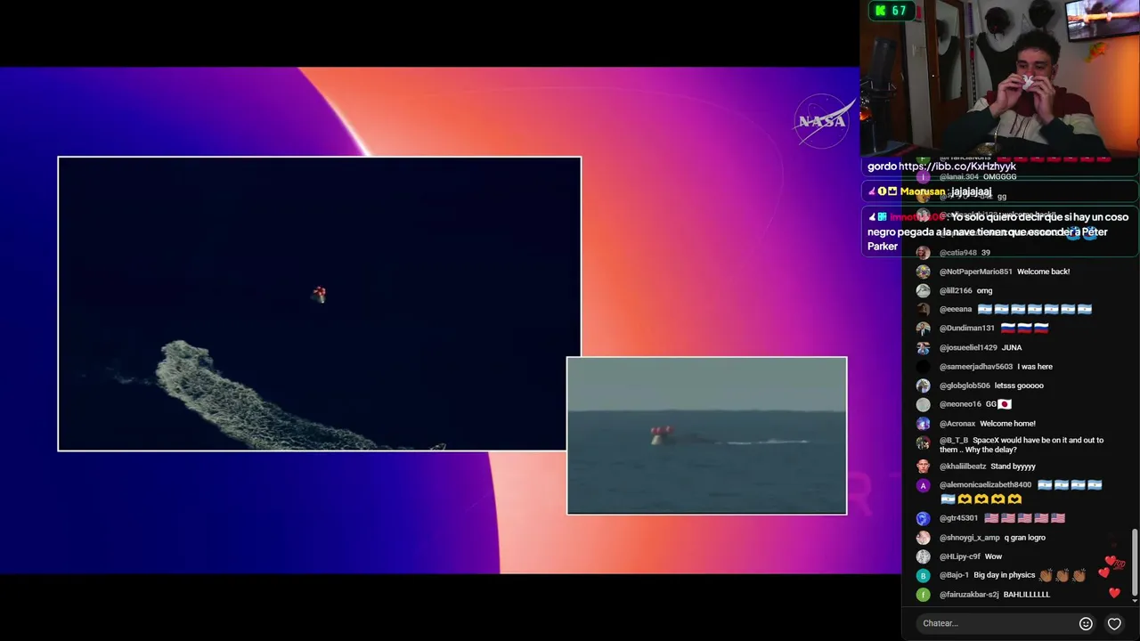Click the NASA logo on the broadcast
The width and height of the screenshot is (1140, 641).
(822, 120)
